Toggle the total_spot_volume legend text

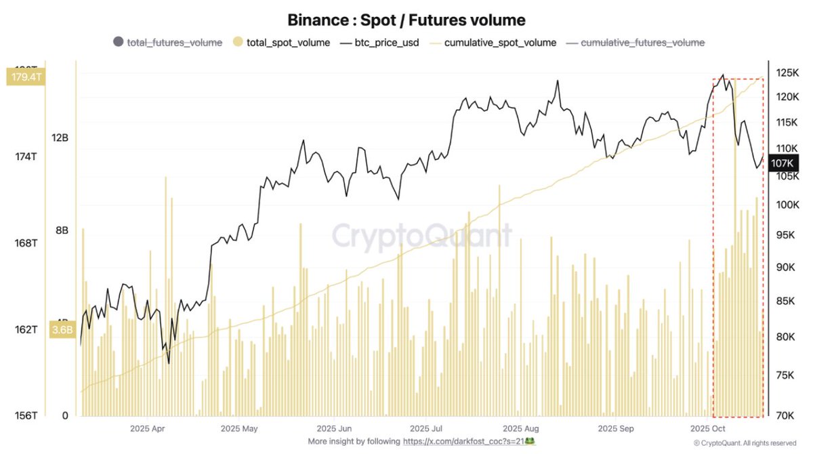[288, 42]
